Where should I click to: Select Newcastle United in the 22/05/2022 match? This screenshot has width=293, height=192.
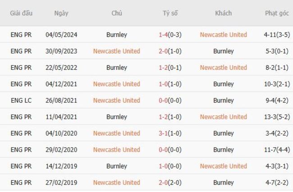point(223,68)
